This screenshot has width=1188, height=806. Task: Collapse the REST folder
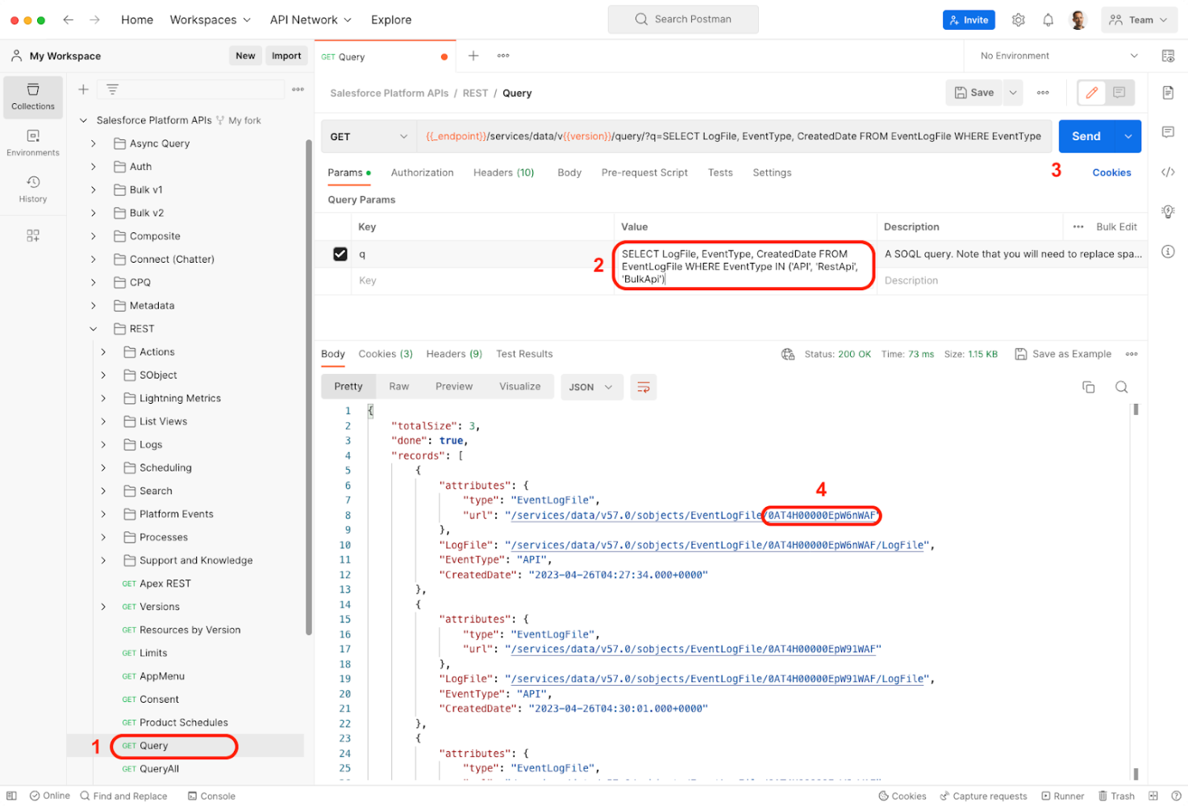(x=94, y=329)
